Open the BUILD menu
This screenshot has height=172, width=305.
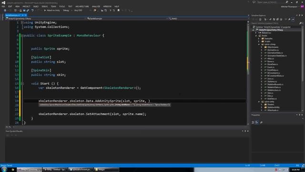36,6
